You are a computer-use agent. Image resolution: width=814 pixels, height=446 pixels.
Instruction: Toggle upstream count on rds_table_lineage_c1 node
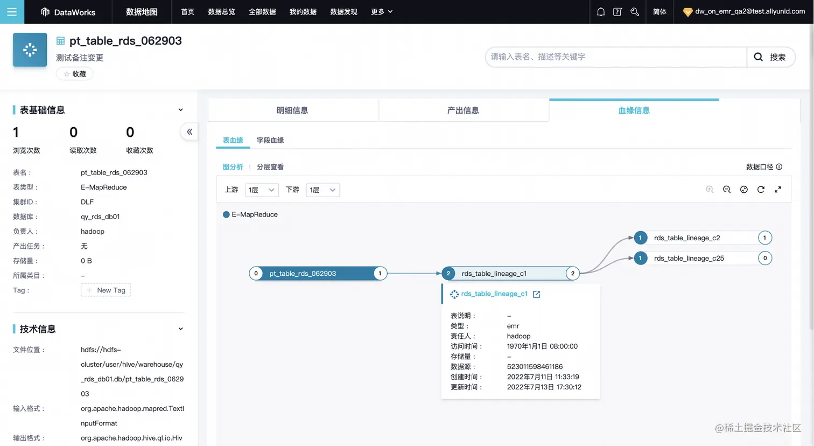448,274
